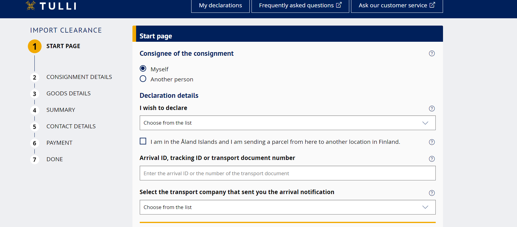
Task: Open Ask our customer service link
Action: (397, 5)
